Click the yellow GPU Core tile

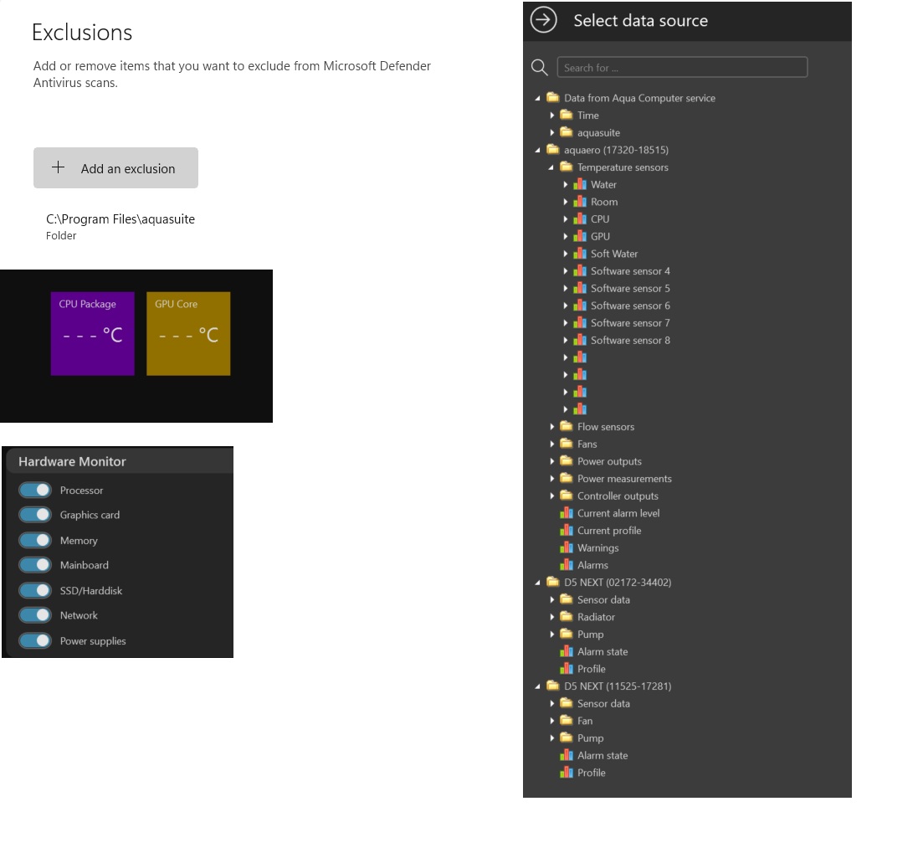(188, 333)
